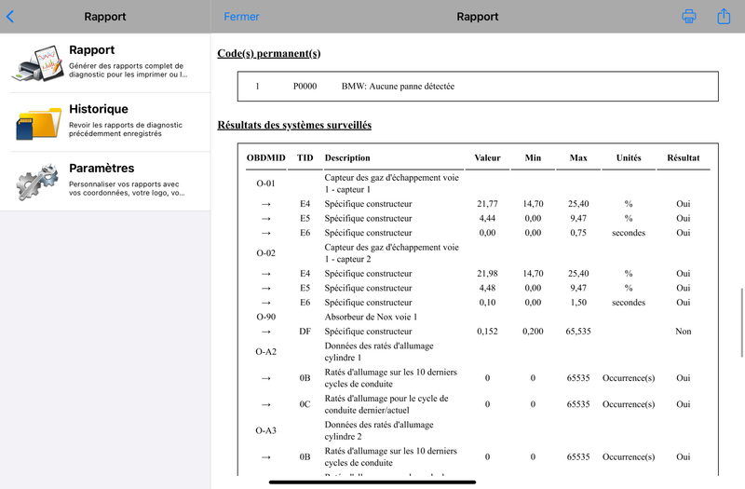Open Rapport menu entry
Viewport: 745px width, 489px height.
click(105, 62)
